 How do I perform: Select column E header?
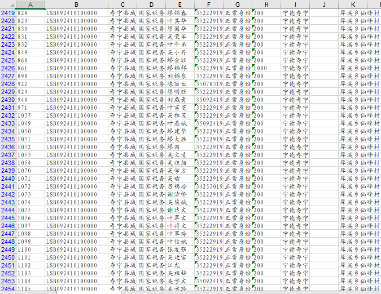(180, 5)
